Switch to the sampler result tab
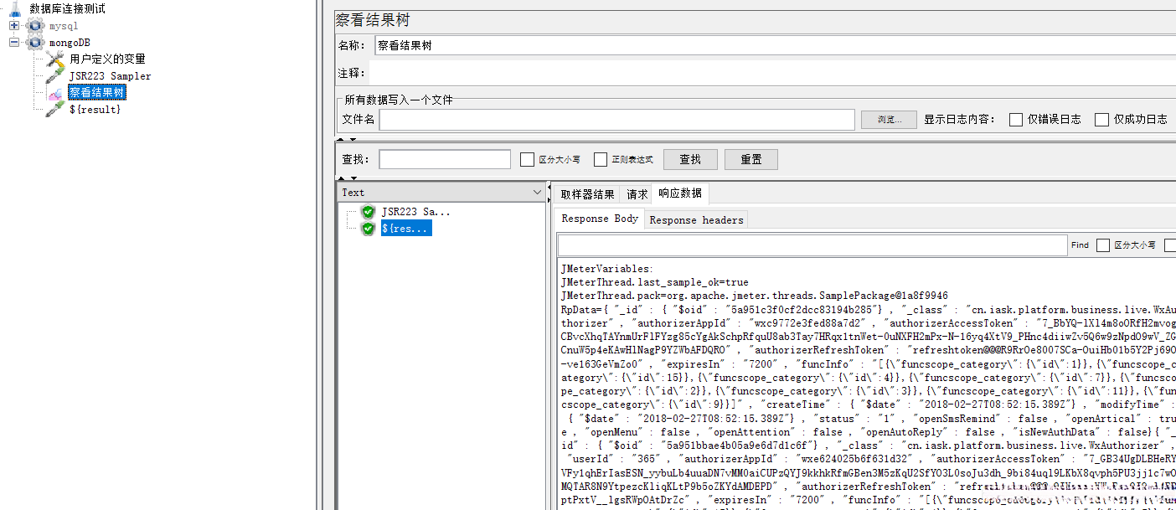Screen dimensions: 1176x510 [587, 194]
